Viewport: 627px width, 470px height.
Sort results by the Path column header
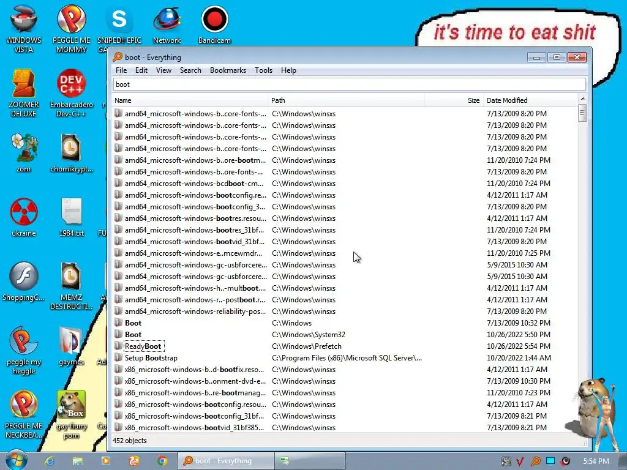[x=347, y=100]
